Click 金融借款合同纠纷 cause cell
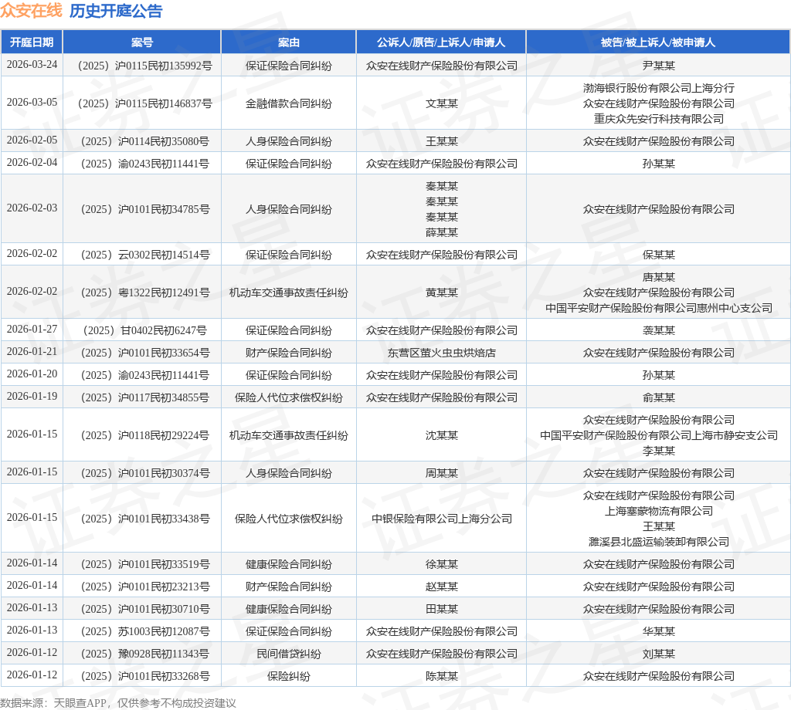This screenshot has width=791, height=710. tap(289, 103)
